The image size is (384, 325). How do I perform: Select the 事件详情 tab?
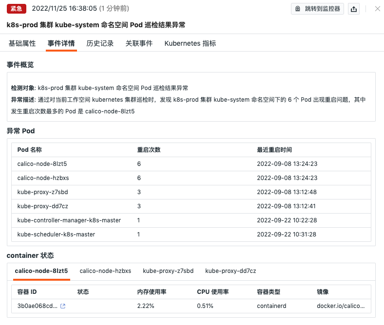click(61, 43)
